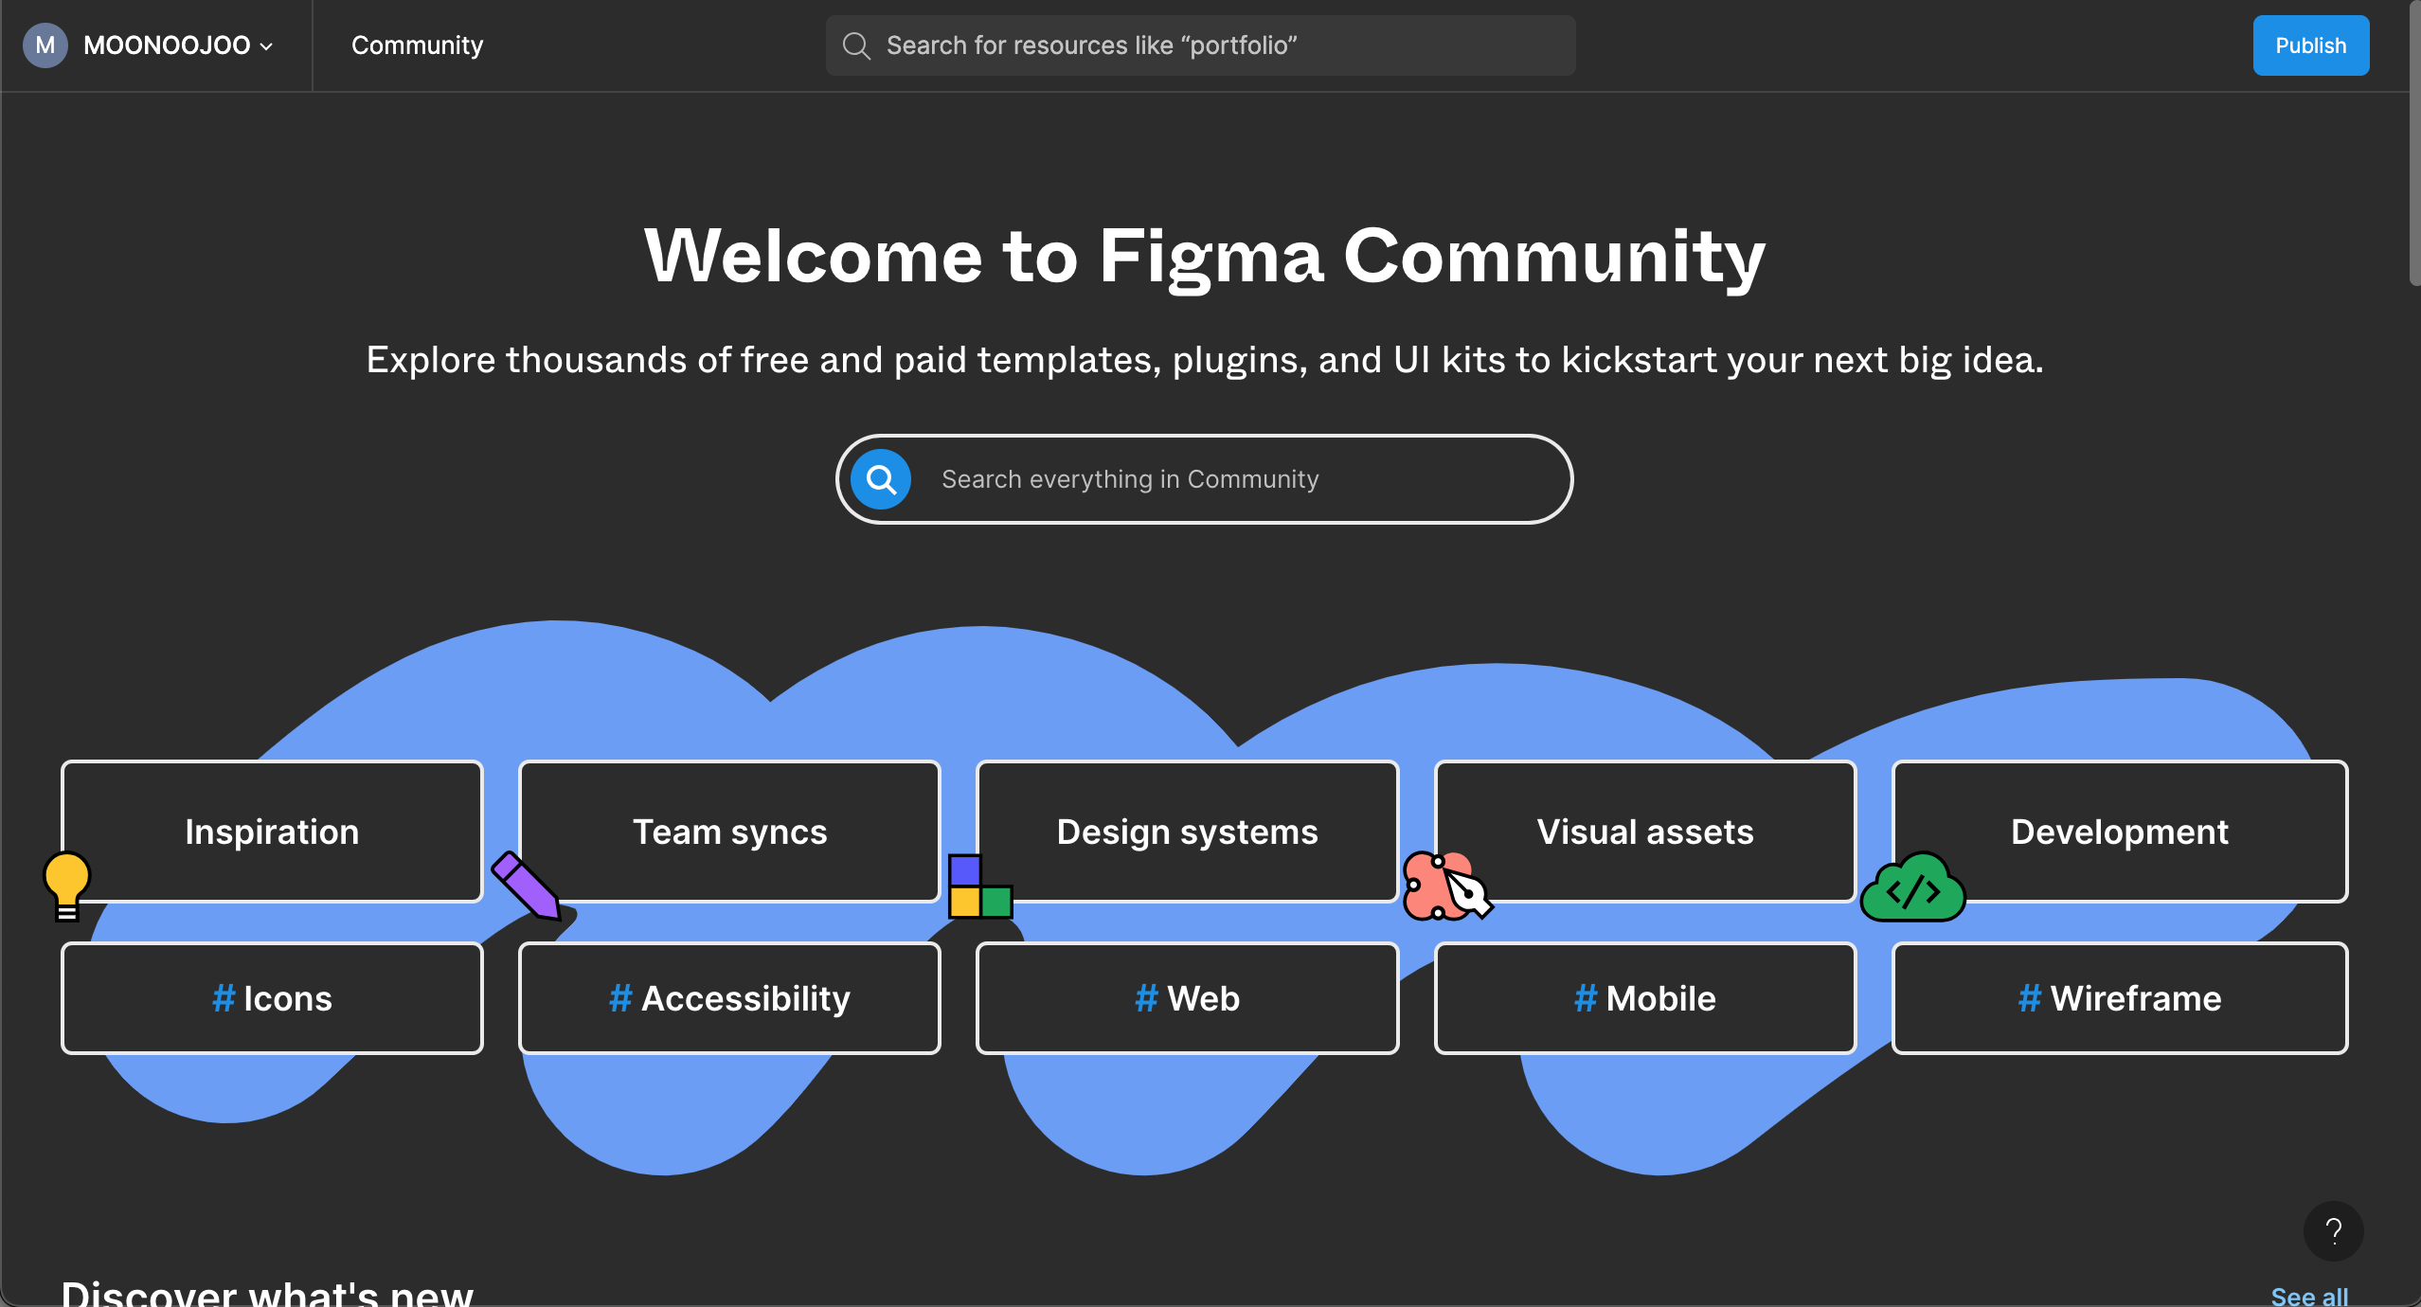Open the See all link

[x=2308, y=1295]
